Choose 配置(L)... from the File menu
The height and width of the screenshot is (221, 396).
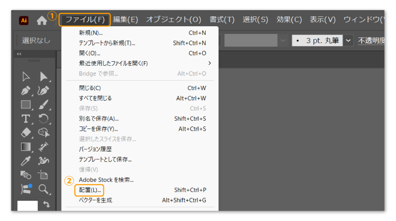(x=91, y=190)
